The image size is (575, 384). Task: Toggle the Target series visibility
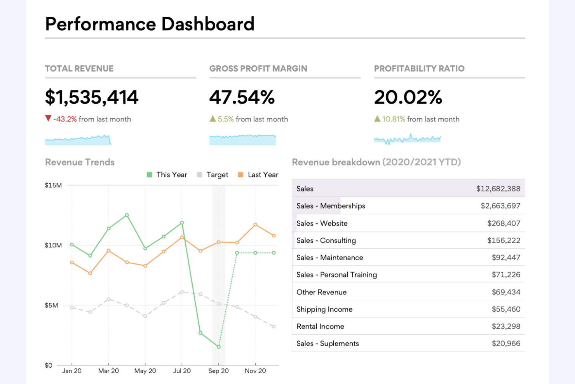pyautogui.click(x=213, y=175)
